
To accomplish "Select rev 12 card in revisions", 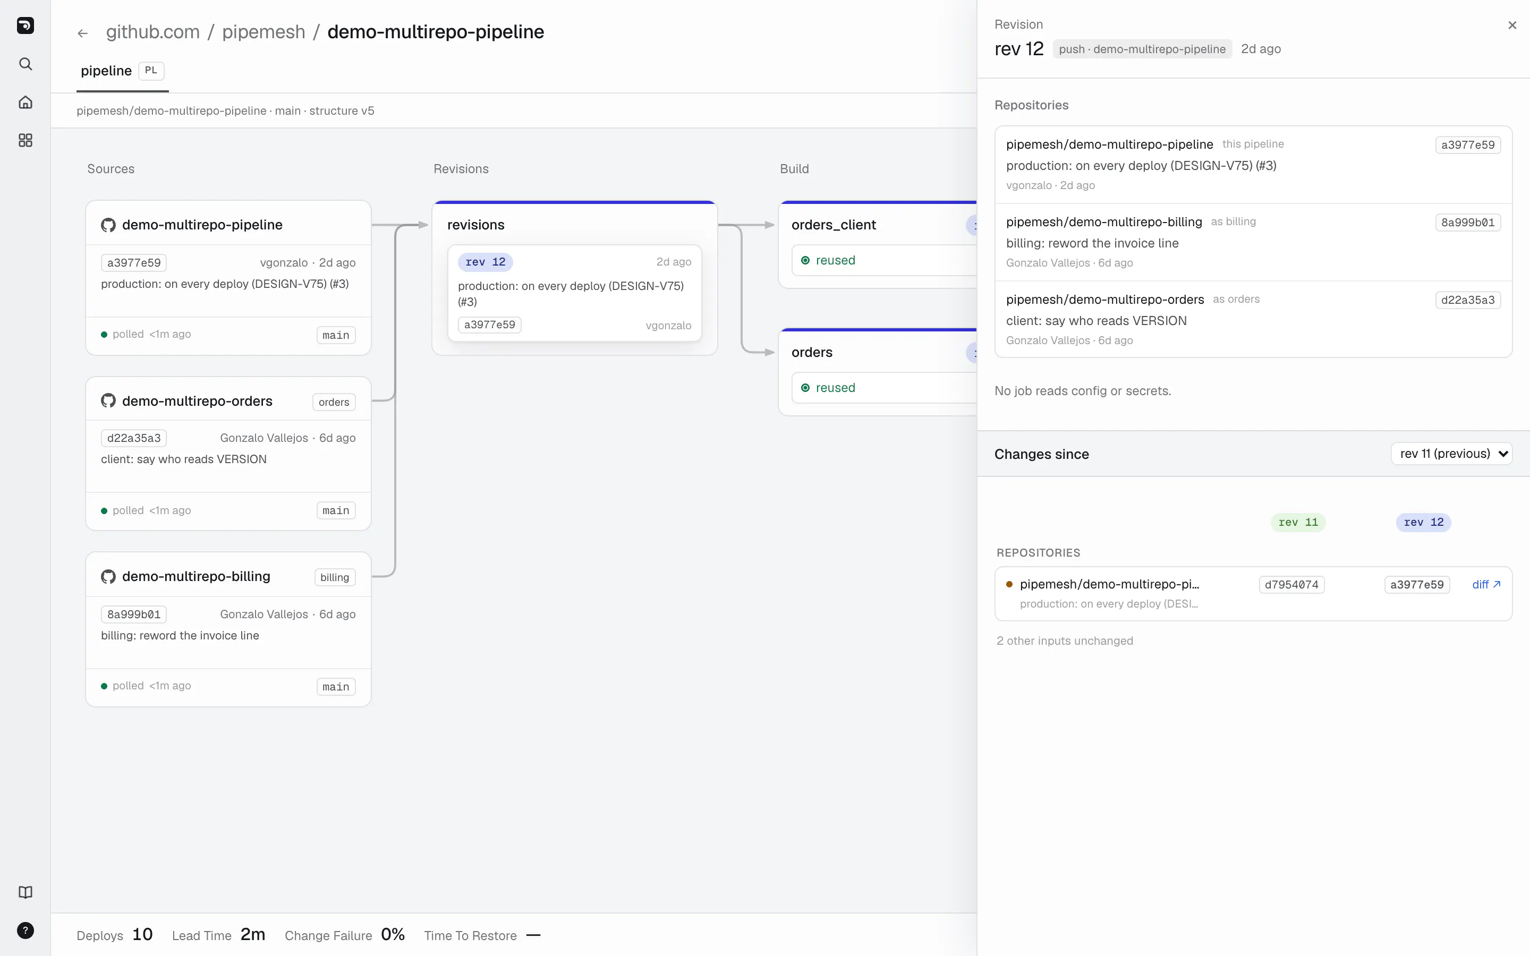I will tap(574, 293).
